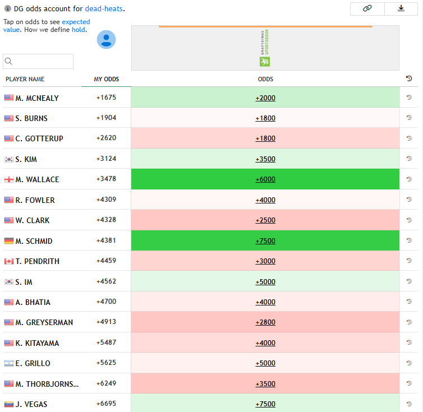Show odds history for W. Clark
423x412 pixels.
click(409, 220)
